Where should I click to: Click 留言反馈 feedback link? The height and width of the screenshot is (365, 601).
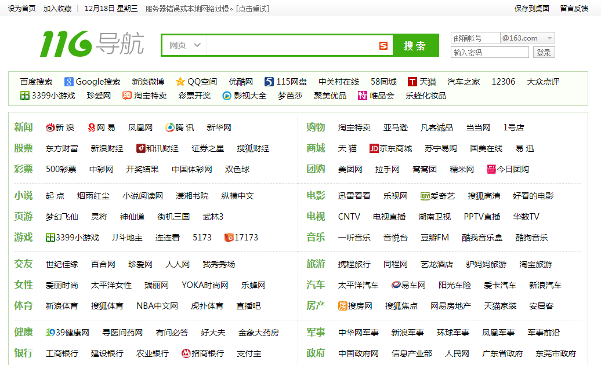pos(574,9)
